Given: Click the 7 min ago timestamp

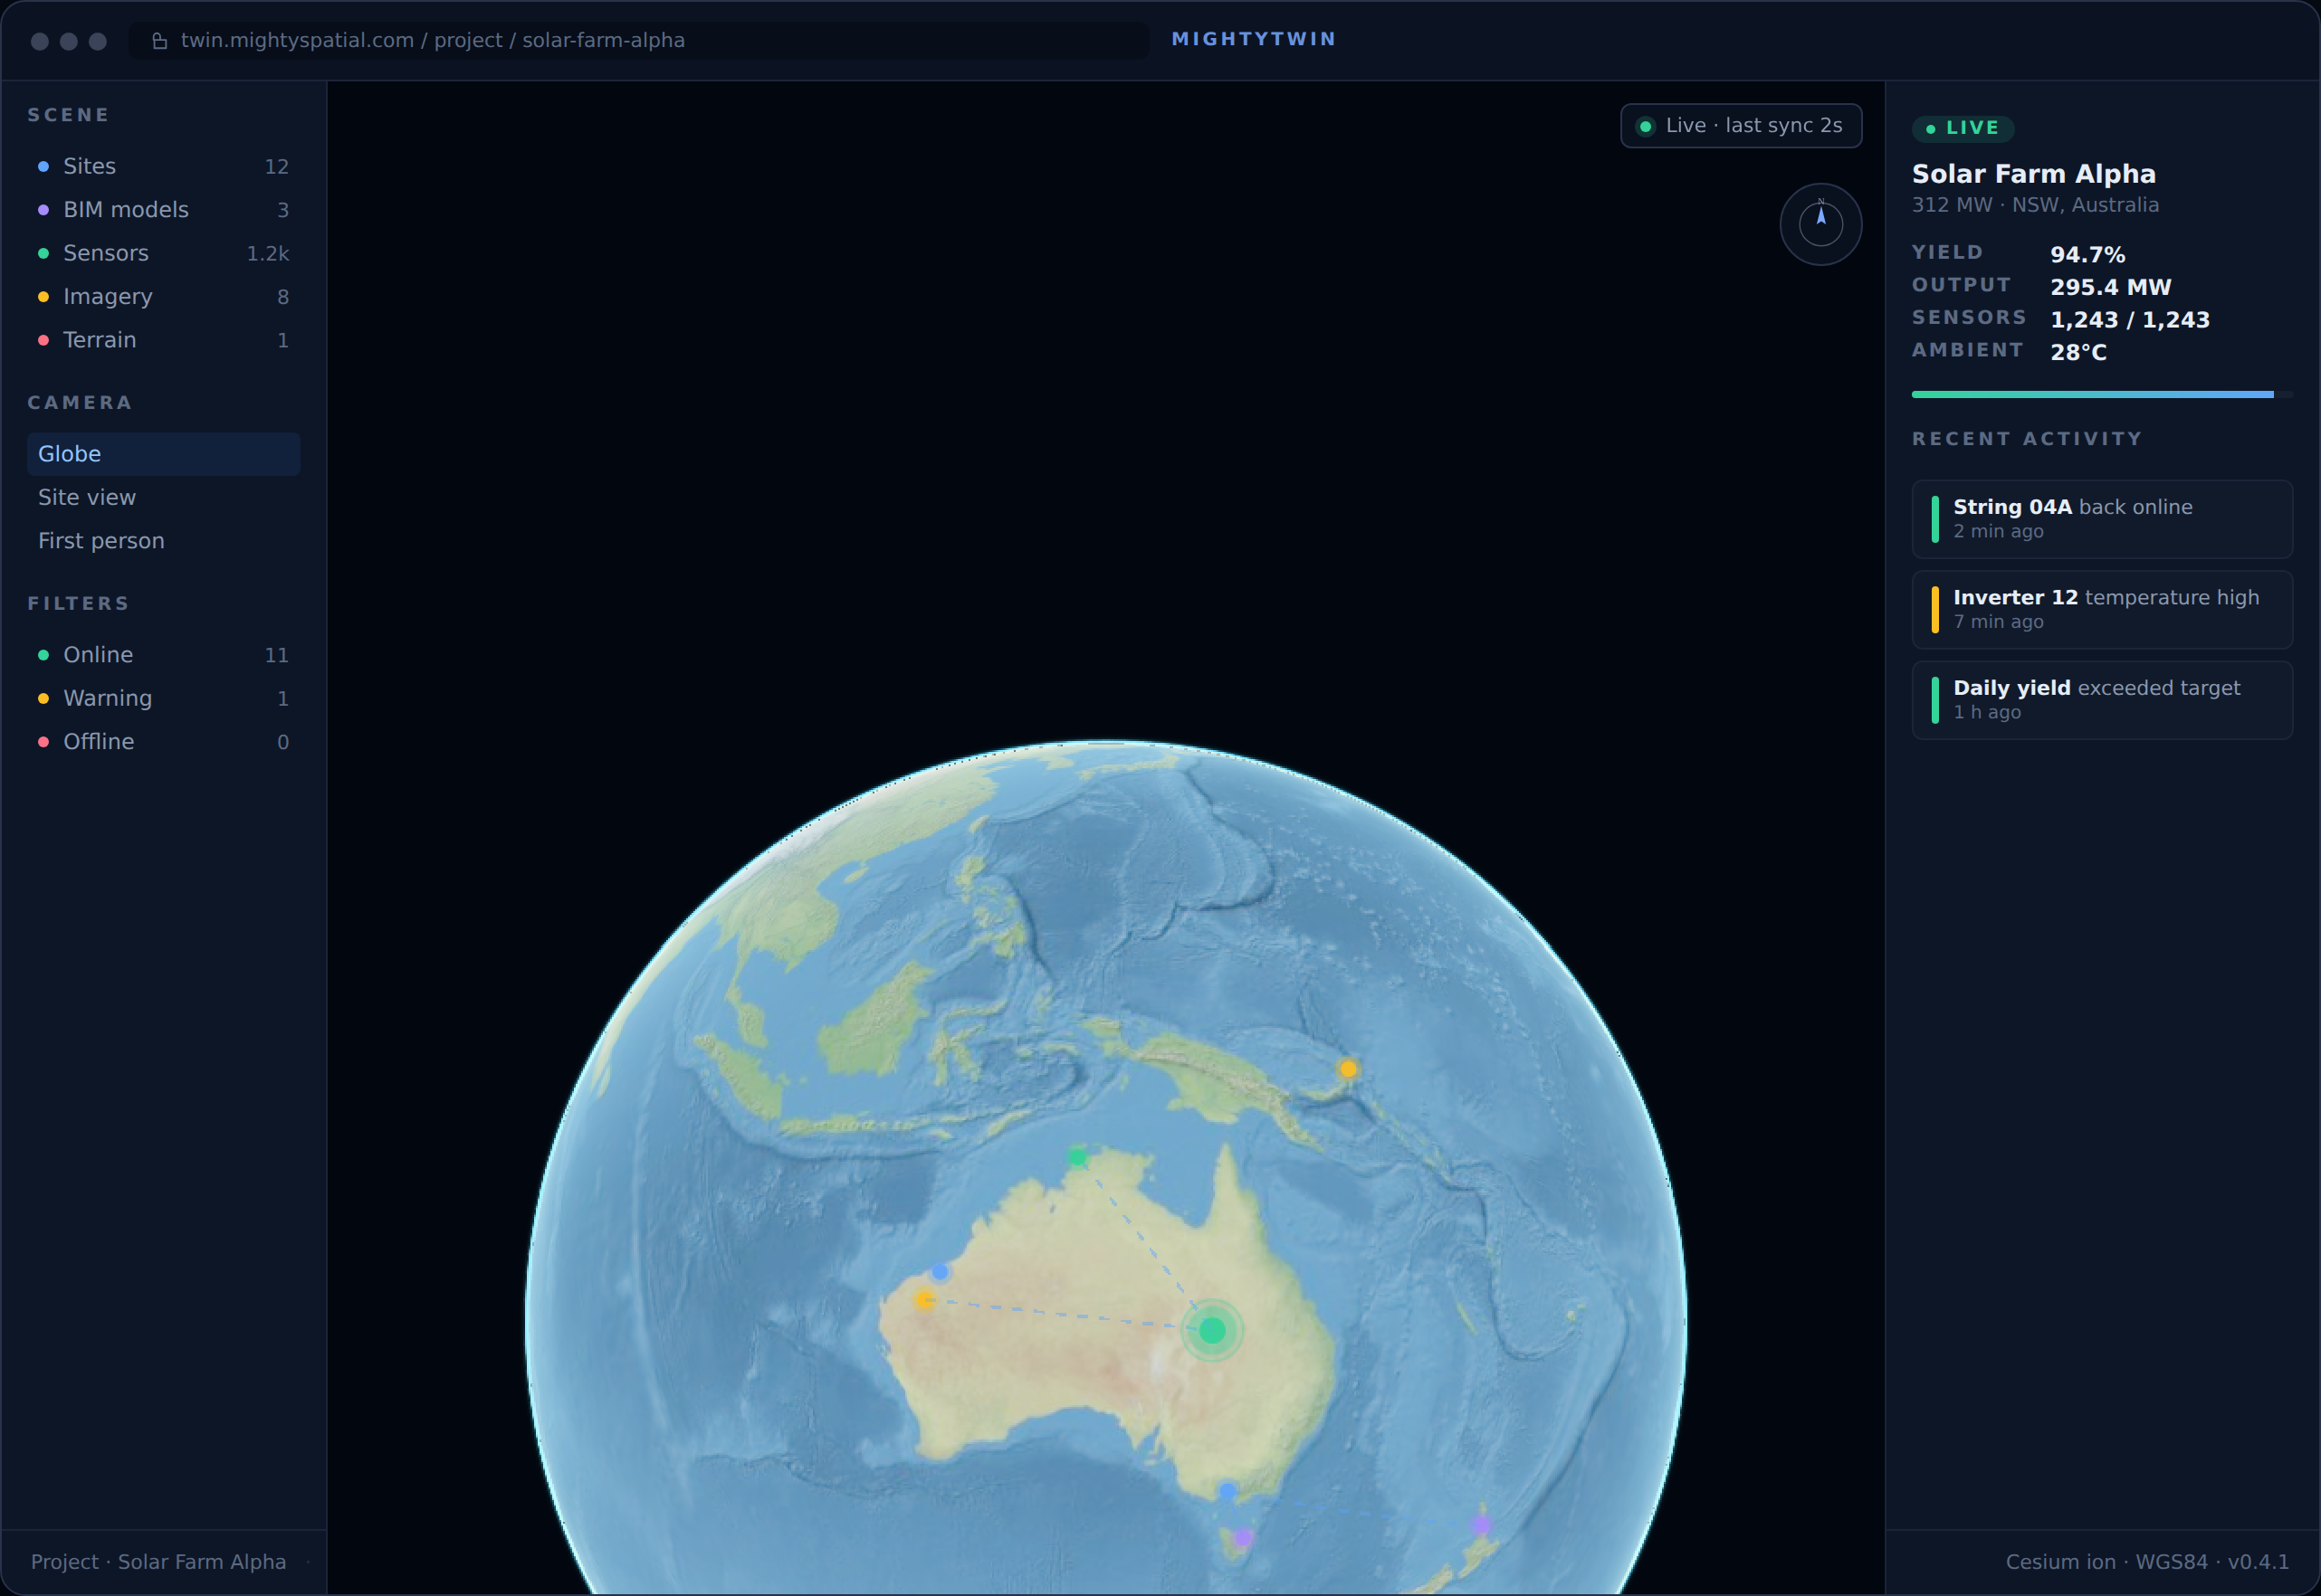Looking at the screenshot, I should (1999, 622).
